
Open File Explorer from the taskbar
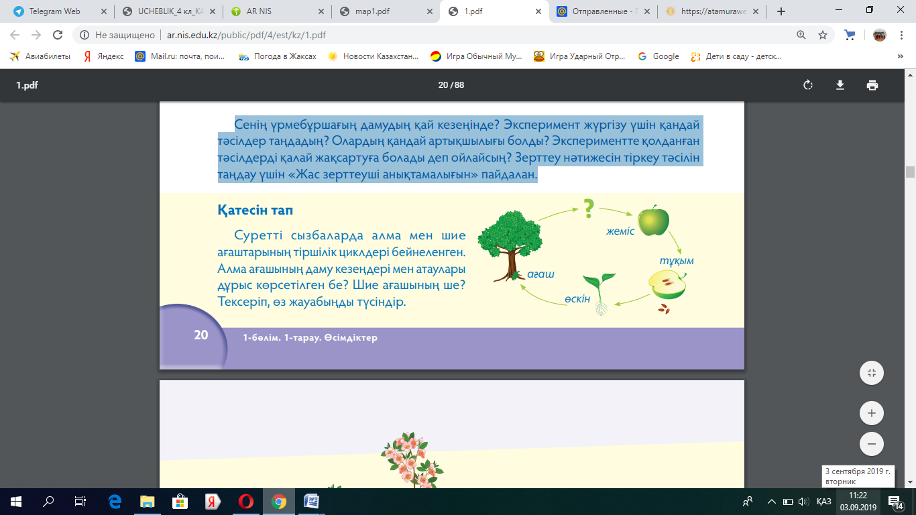[x=147, y=502]
